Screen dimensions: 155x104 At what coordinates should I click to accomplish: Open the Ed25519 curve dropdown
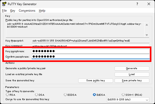[x=128, y=100]
